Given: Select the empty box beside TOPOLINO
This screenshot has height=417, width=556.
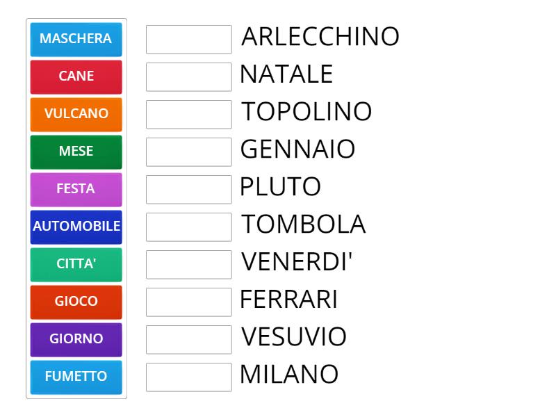Looking at the screenshot, I should coord(188,114).
